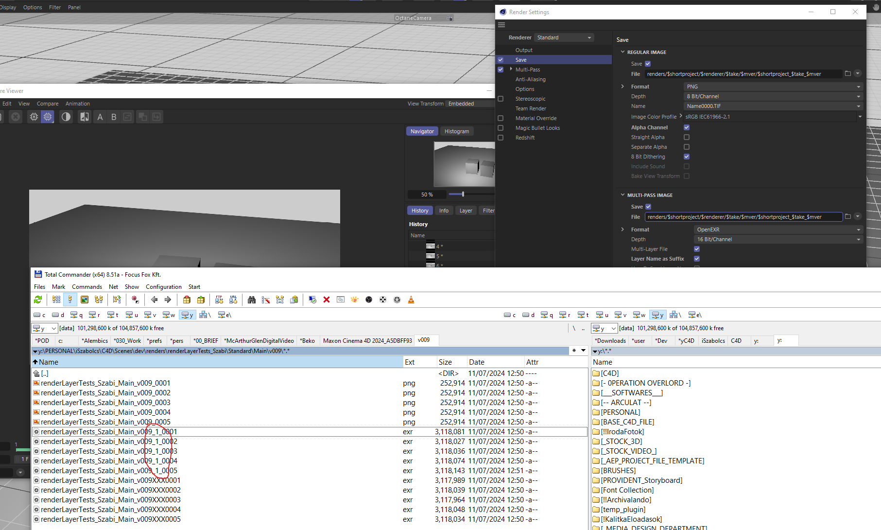Expand the Multi-Pass tree item arrow
The height and width of the screenshot is (530, 881).
[511, 69]
